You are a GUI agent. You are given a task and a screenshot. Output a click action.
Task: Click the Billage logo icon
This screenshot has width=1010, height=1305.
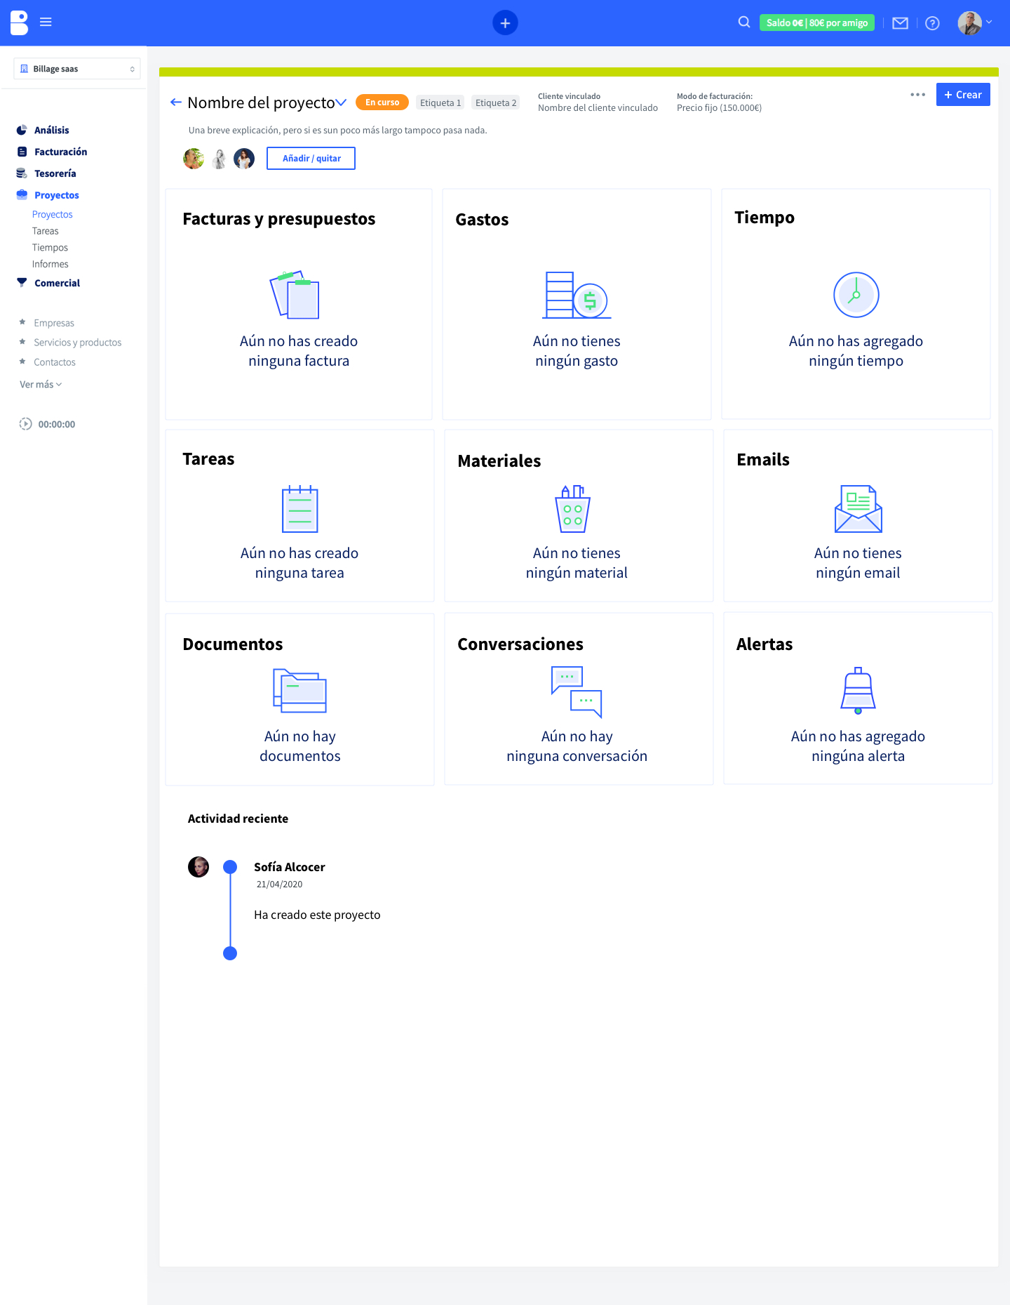pyautogui.click(x=20, y=22)
